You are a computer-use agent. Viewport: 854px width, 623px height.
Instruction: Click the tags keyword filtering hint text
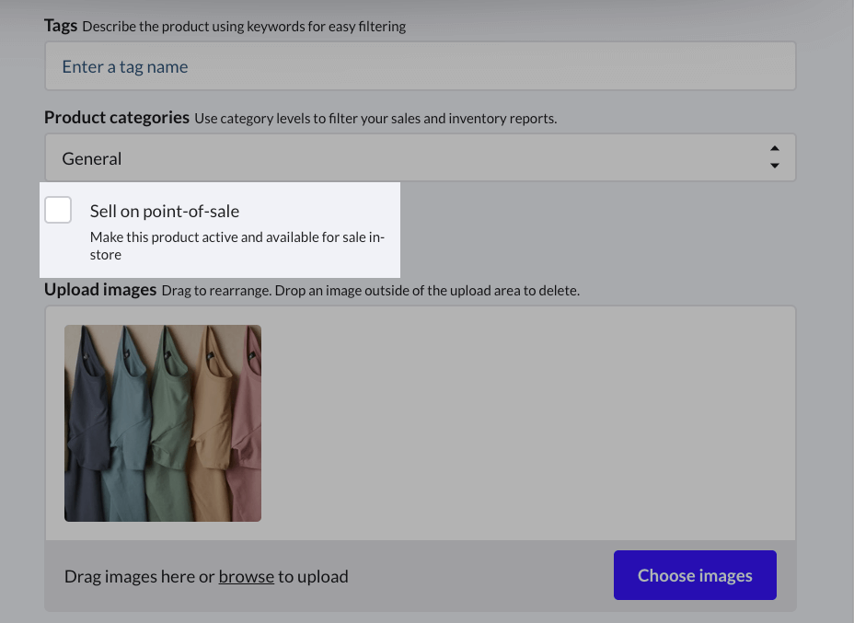(244, 27)
